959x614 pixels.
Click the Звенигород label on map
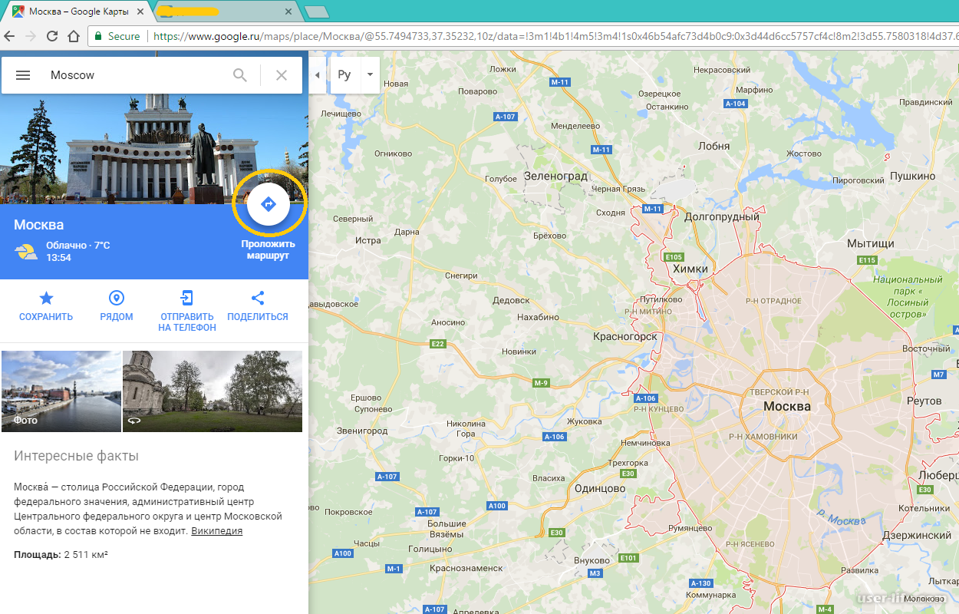click(x=361, y=431)
